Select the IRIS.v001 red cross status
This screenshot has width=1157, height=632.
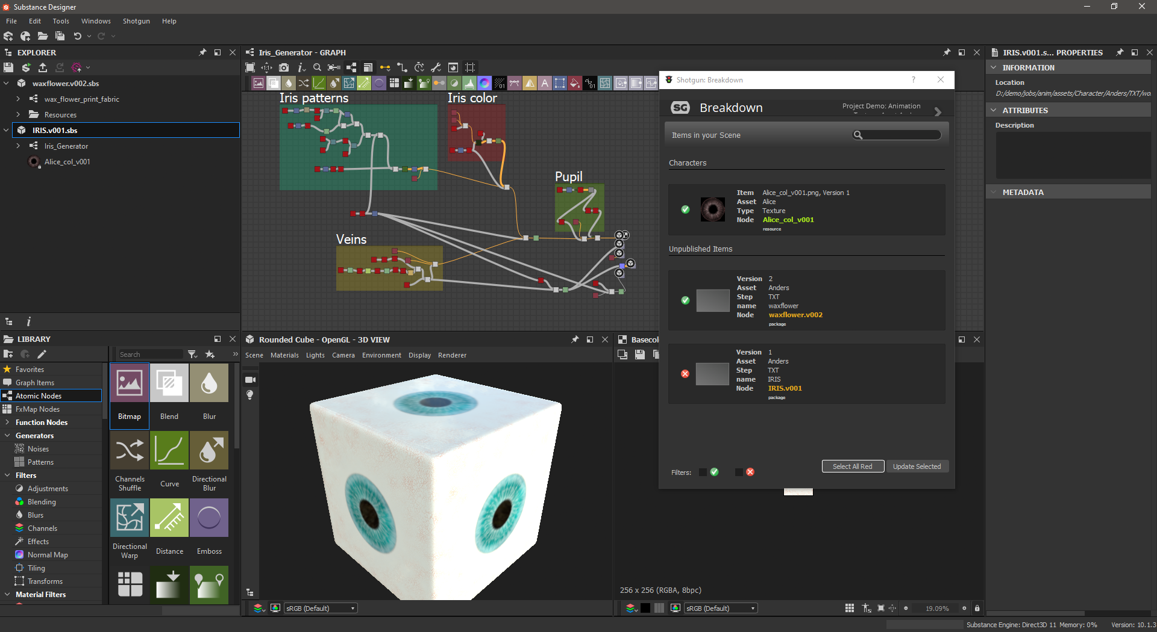pyautogui.click(x=685, y=374)
